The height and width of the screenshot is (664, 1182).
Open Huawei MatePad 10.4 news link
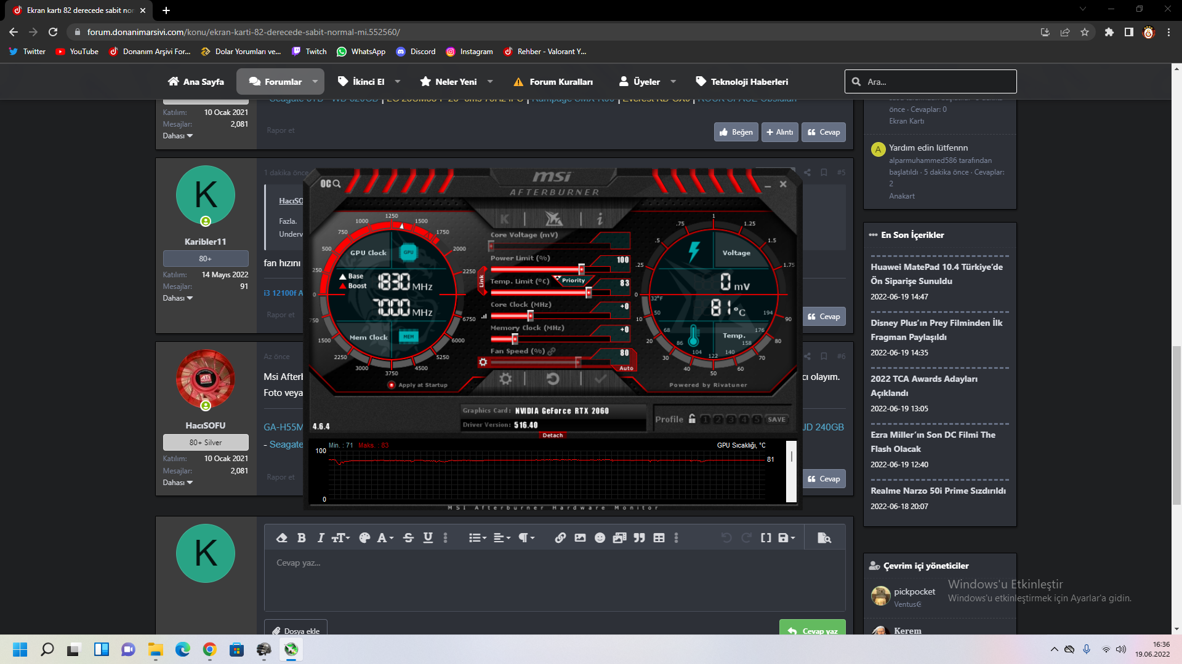pyautogui.click(x=936, y=274)
